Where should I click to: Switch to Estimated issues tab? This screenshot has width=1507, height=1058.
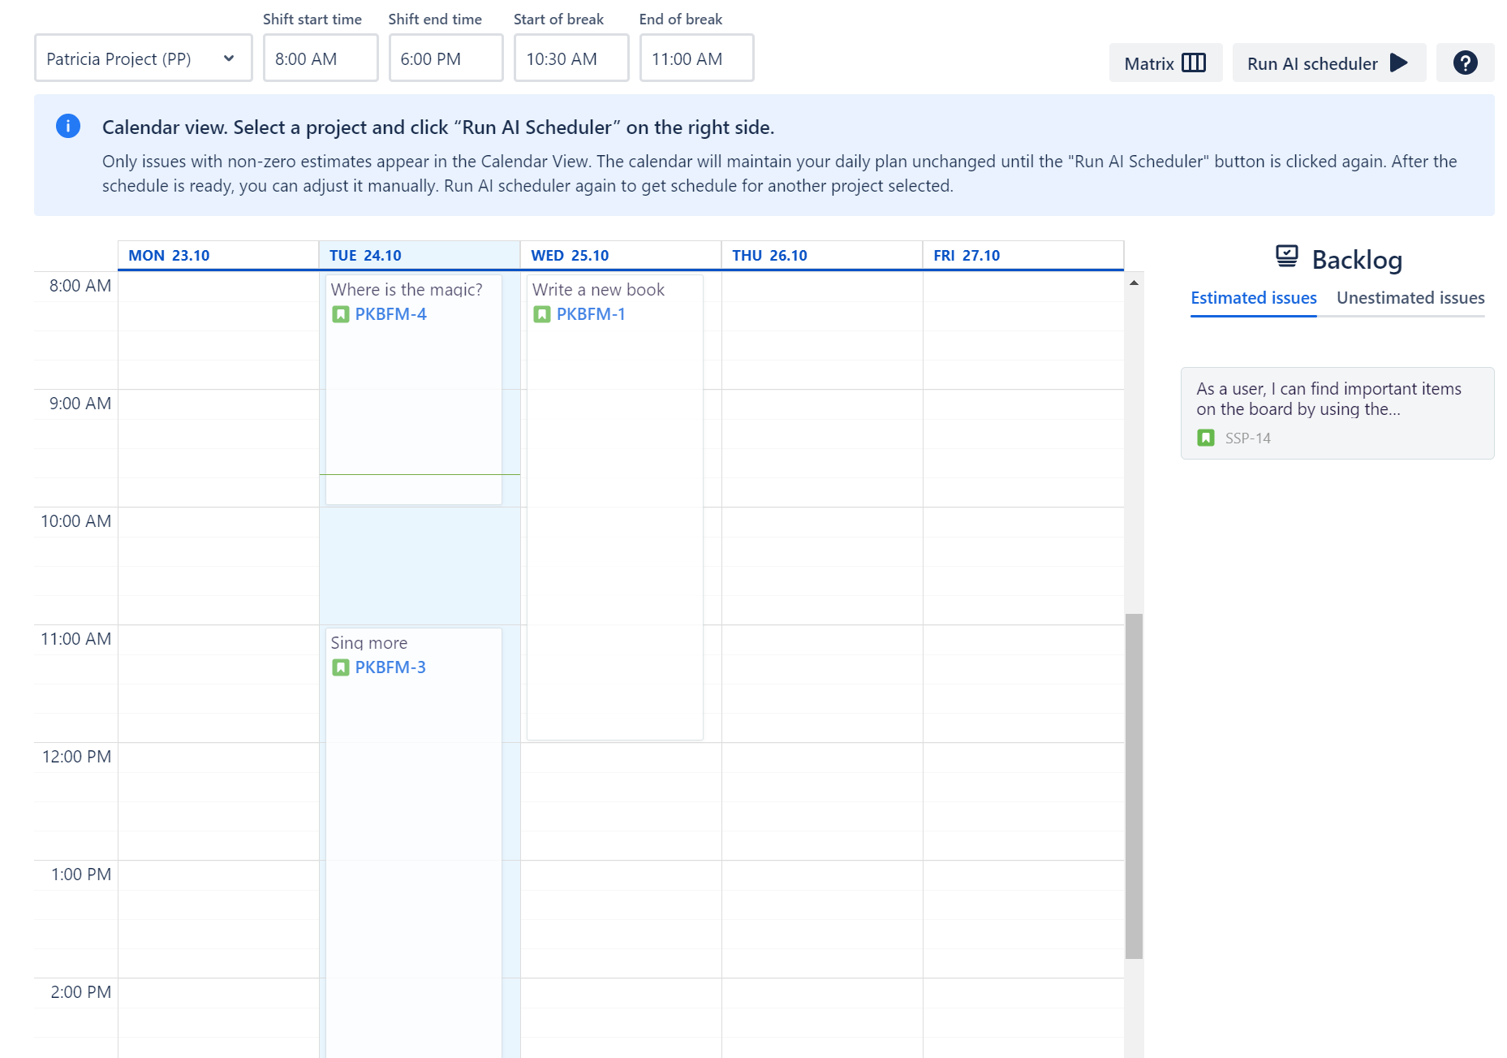(1253, 298)
